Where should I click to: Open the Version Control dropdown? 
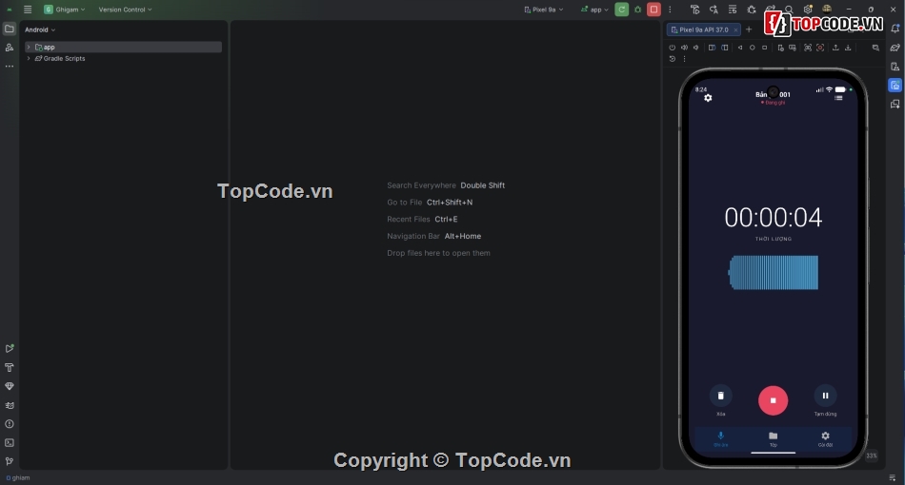point(125,10)
